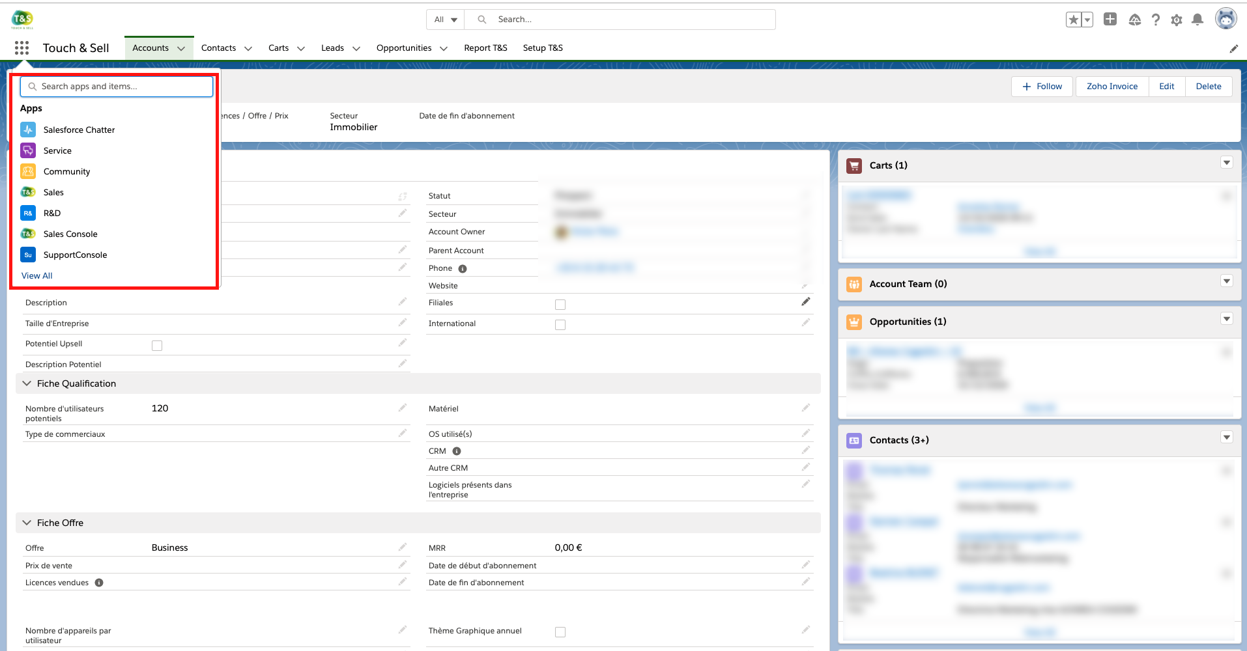Viewport: 1247px width, 651px height.
Task: Focus the Search apps and items field
Action: click(117, 87)
